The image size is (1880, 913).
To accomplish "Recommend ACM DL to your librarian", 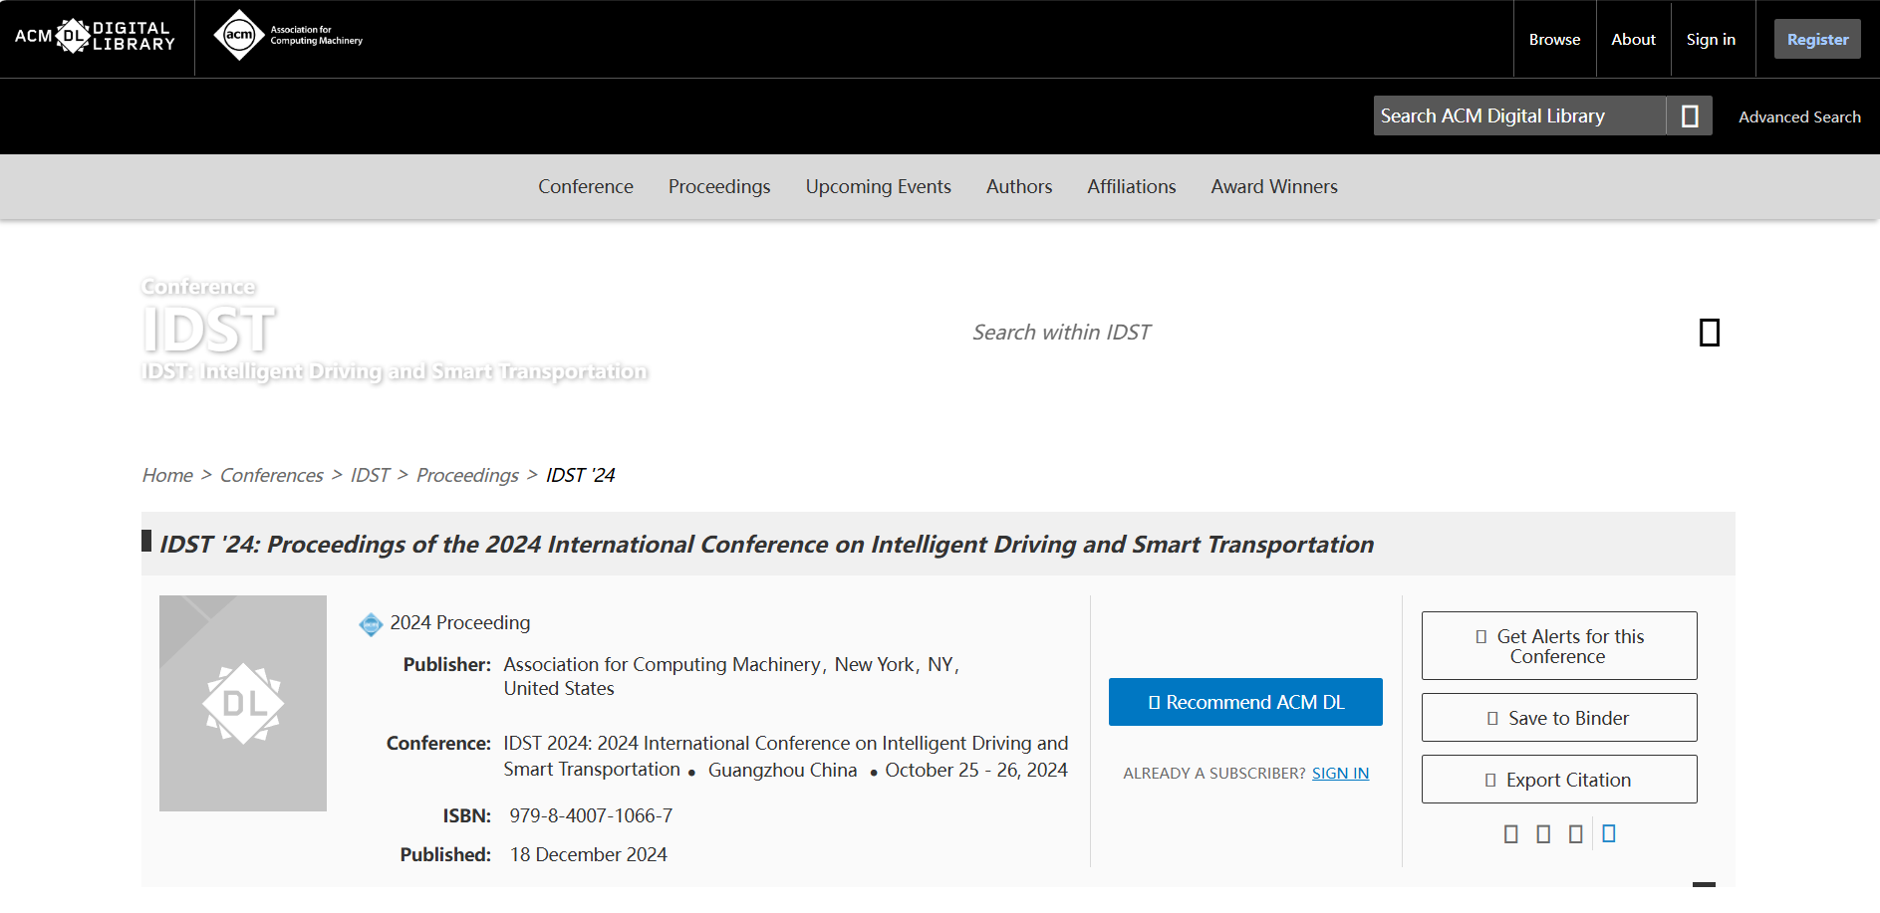I will tap(1245, 702).
